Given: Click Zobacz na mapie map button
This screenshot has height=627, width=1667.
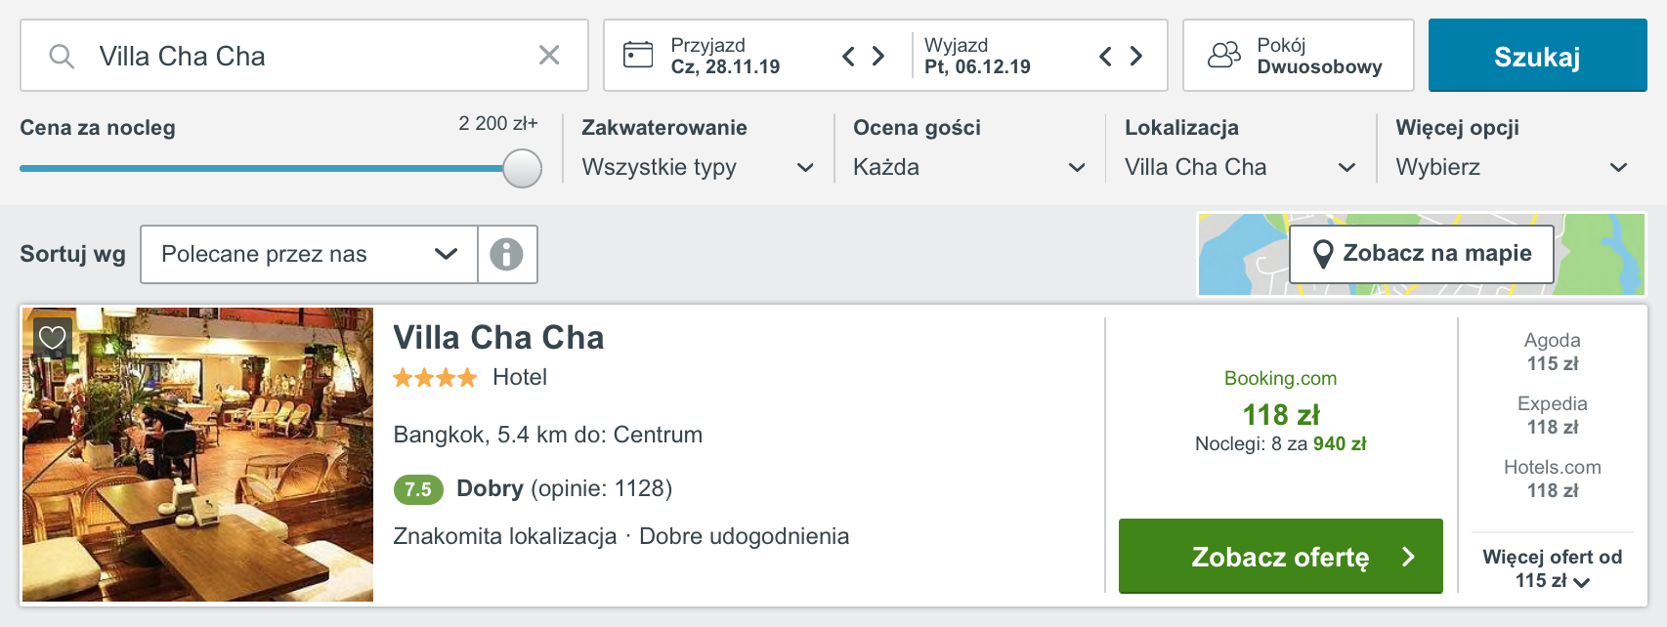Looking at the screenshot, I should click(1422, 254).
